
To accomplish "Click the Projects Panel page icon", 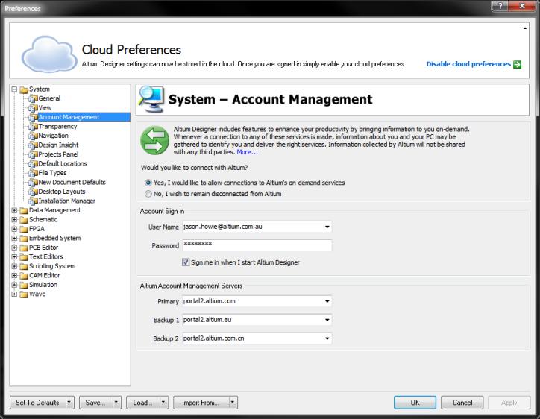I will [33, 154].
